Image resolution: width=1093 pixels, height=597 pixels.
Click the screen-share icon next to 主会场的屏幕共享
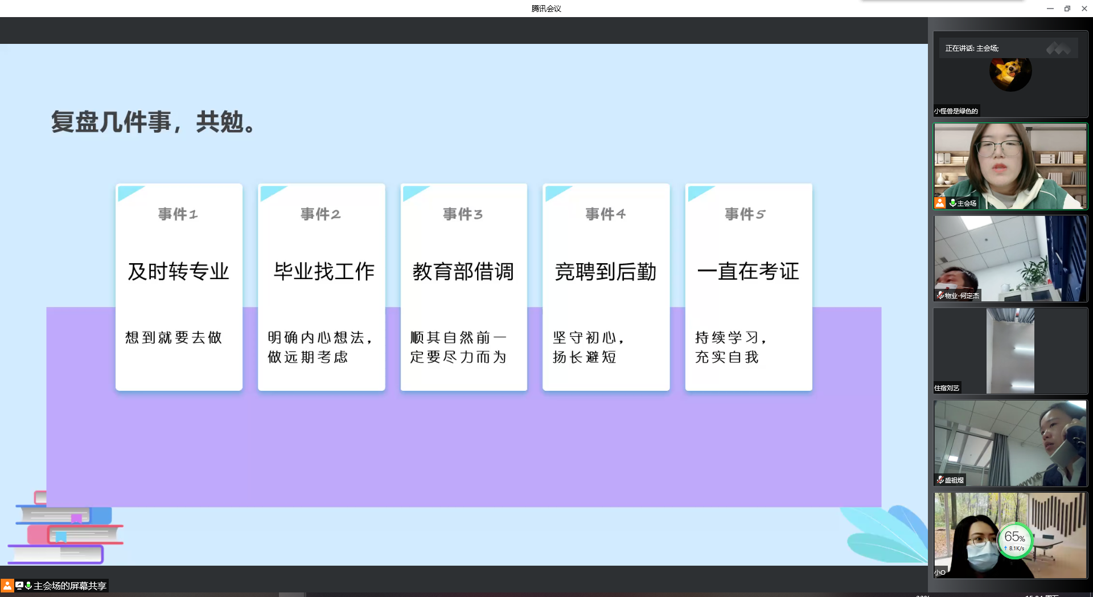(19, 585)
